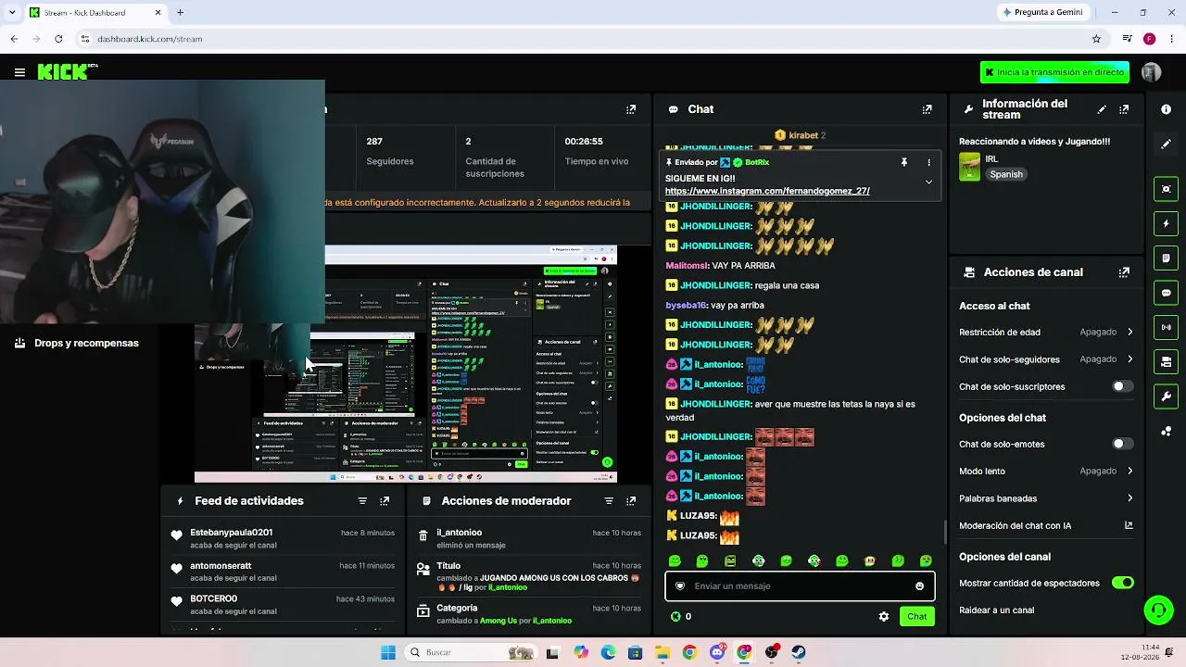1186x667 pixels.
Task: Open OBS Studio from the taskbar
Action: click(x=771, y=652)
